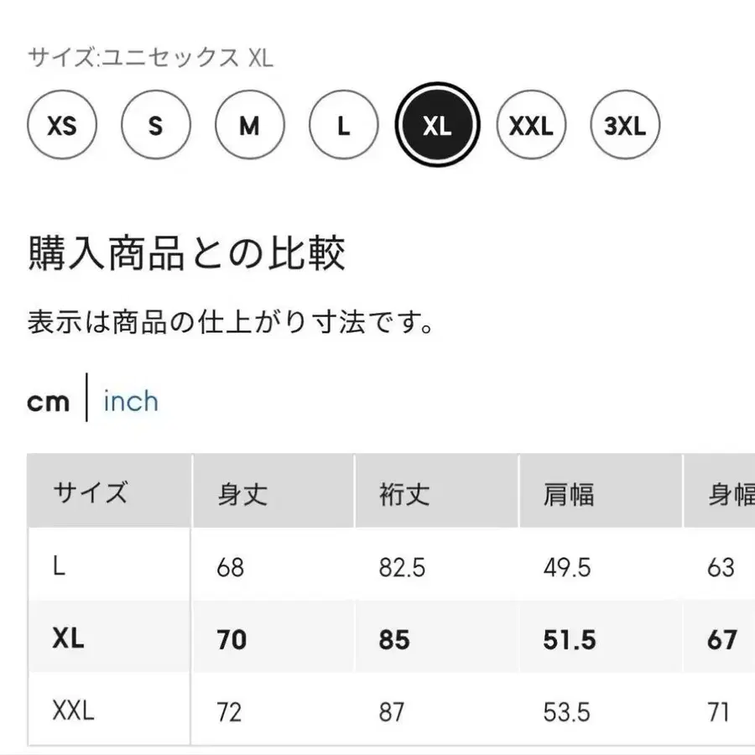Pick the L size circle

click(343, 127)
